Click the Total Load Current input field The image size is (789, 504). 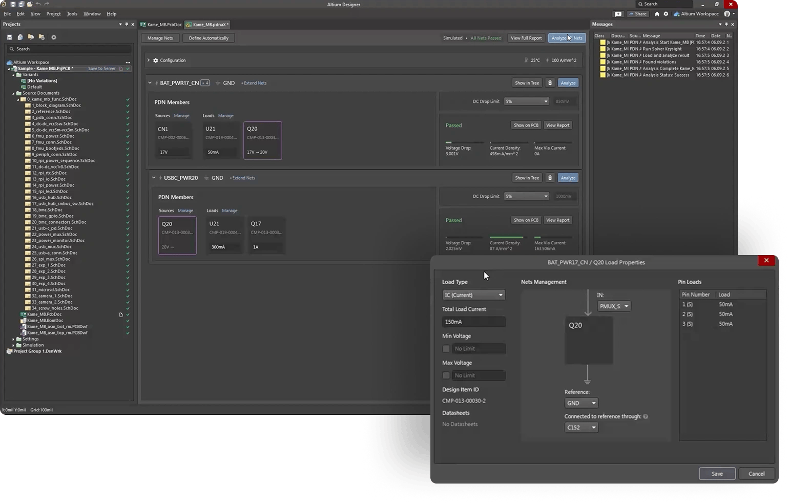point(473,322)
